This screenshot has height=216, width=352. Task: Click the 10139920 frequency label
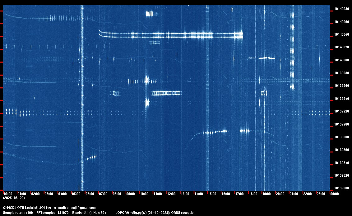(x=342, y=112)
